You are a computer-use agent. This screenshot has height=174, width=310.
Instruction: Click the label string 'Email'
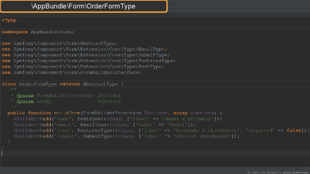(177, 125)
